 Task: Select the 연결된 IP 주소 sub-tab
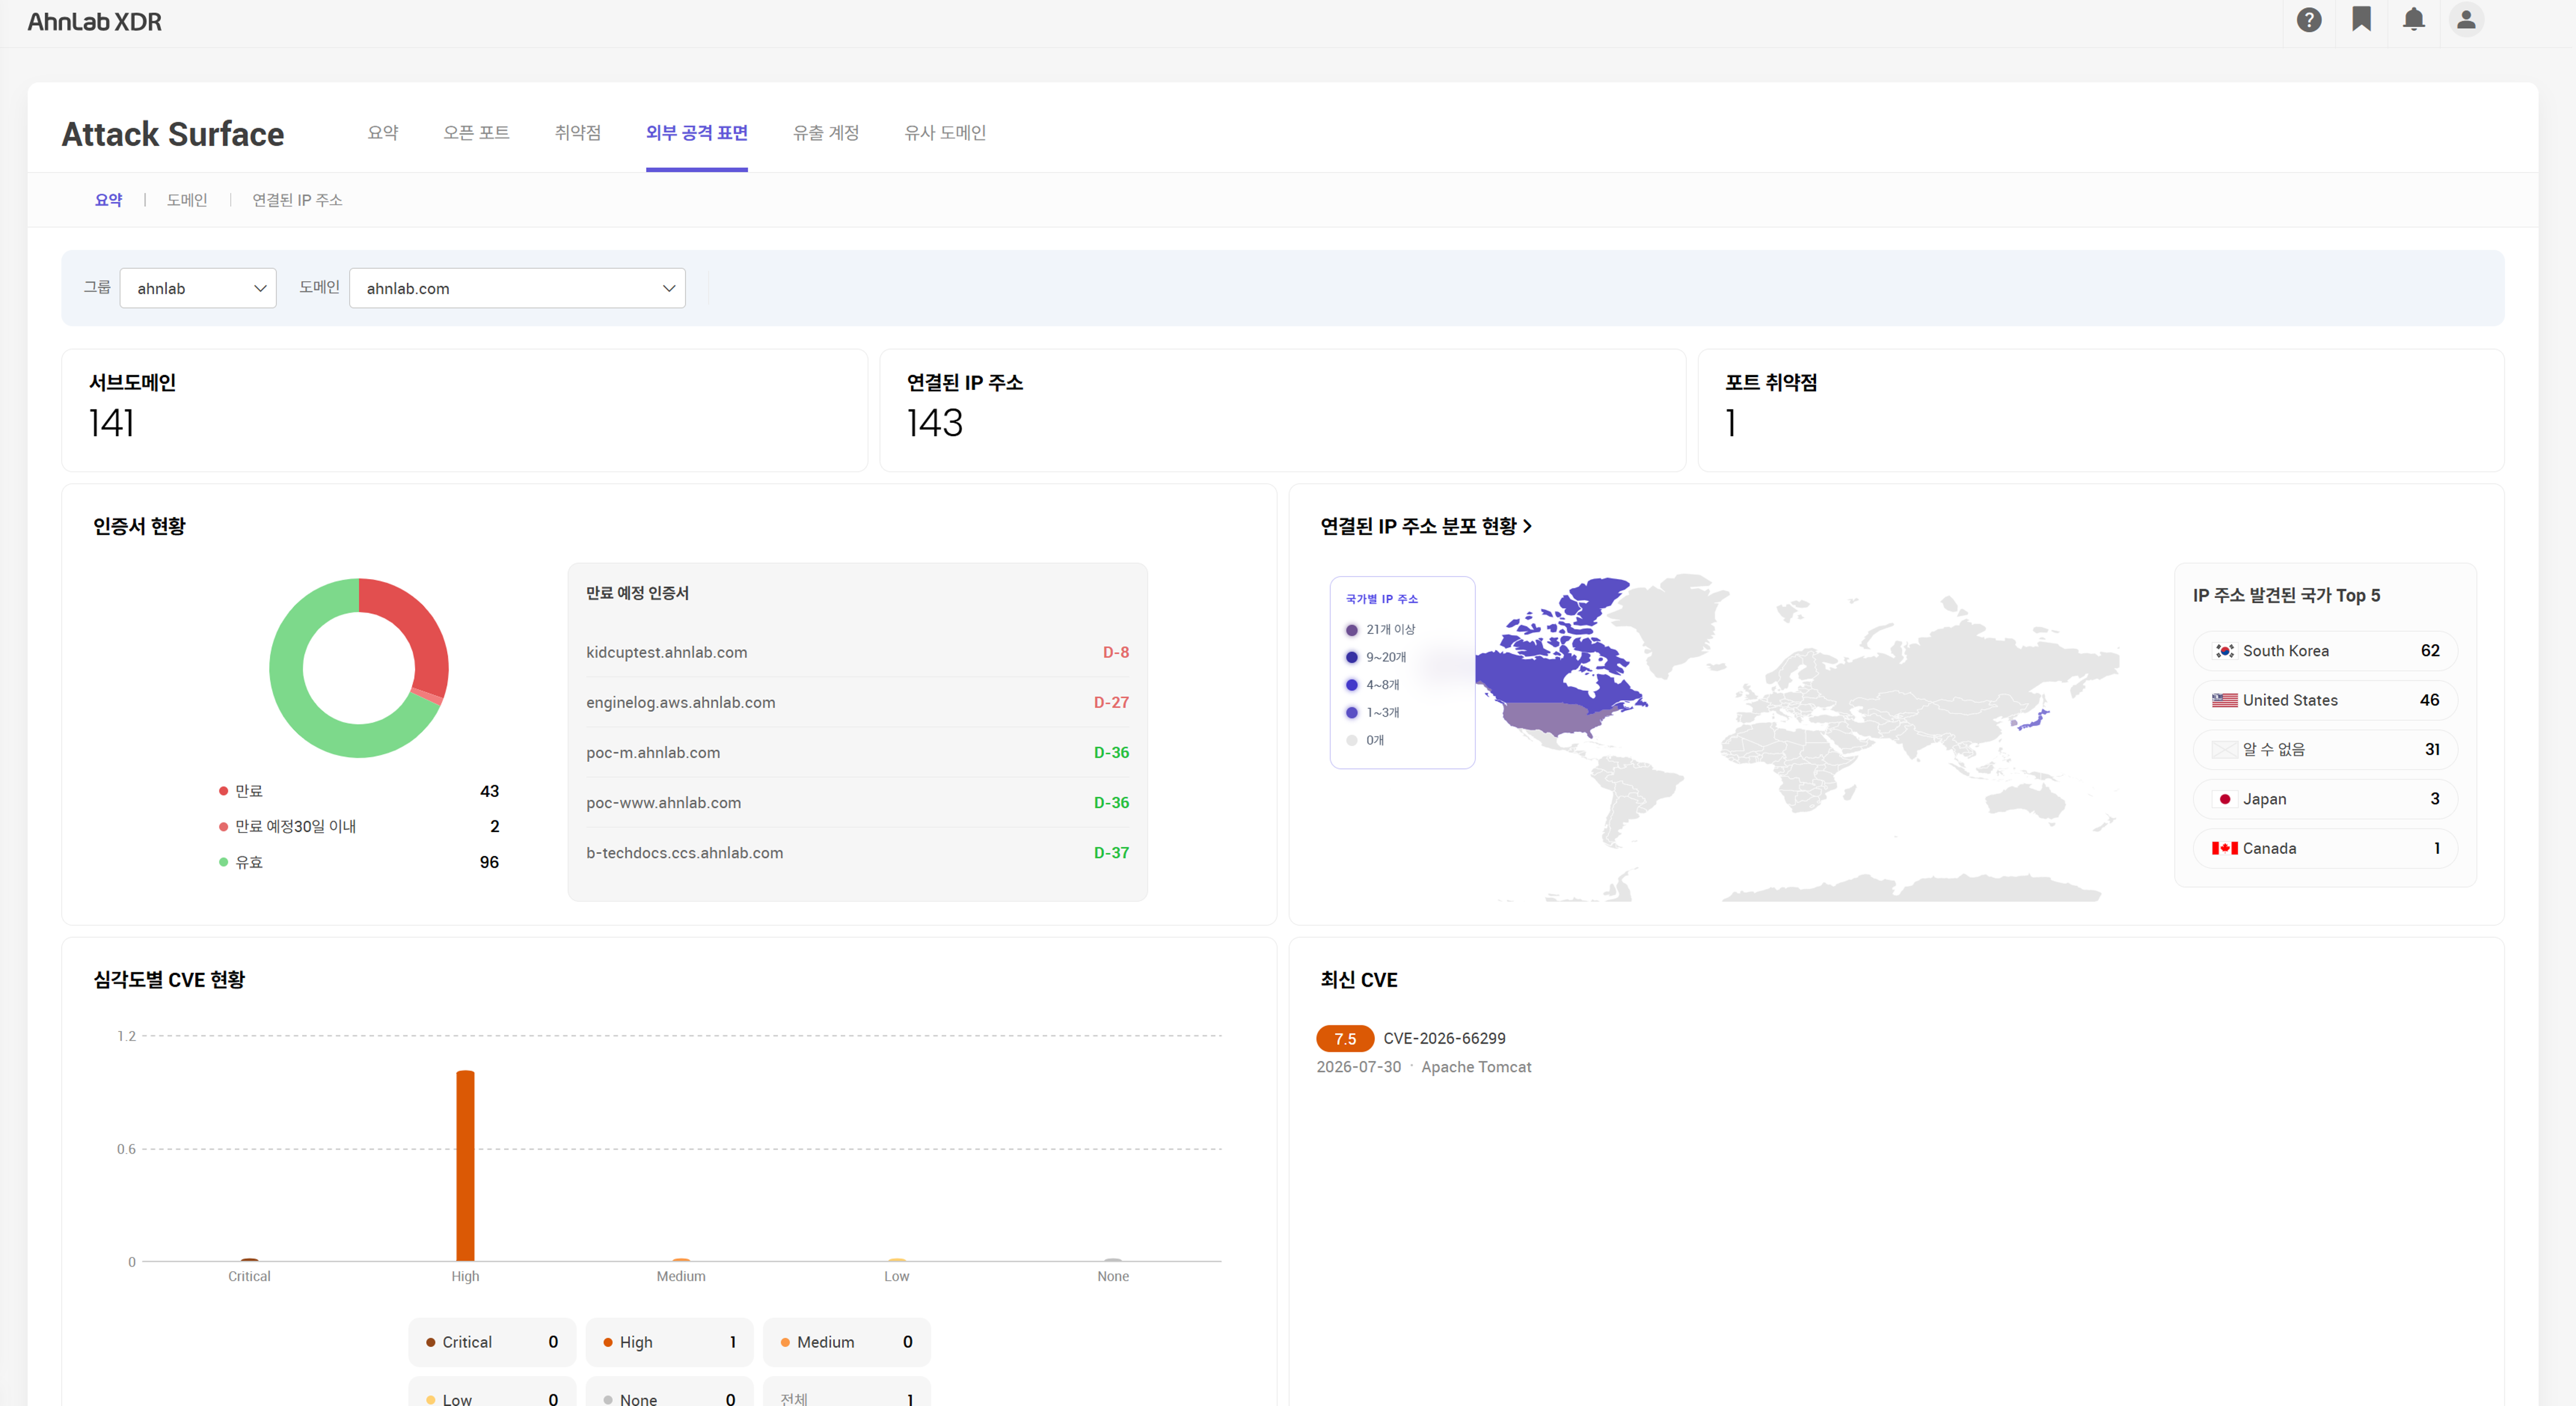(297, 200)
